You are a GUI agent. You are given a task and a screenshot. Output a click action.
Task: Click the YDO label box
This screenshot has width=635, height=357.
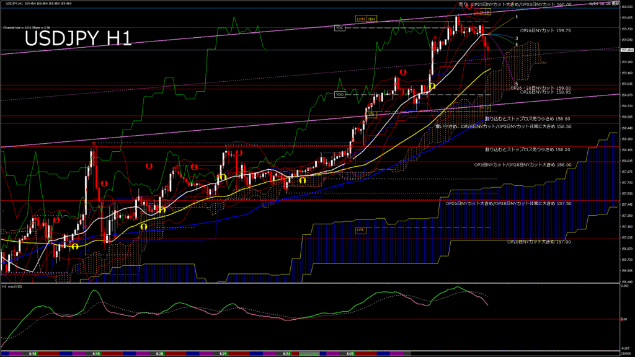pyautogui.click(x=339, y=94)
